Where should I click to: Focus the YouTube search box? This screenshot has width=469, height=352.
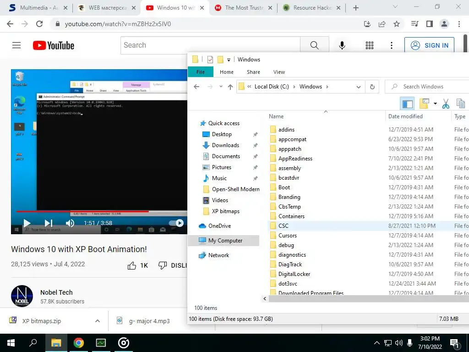(210, 45)
